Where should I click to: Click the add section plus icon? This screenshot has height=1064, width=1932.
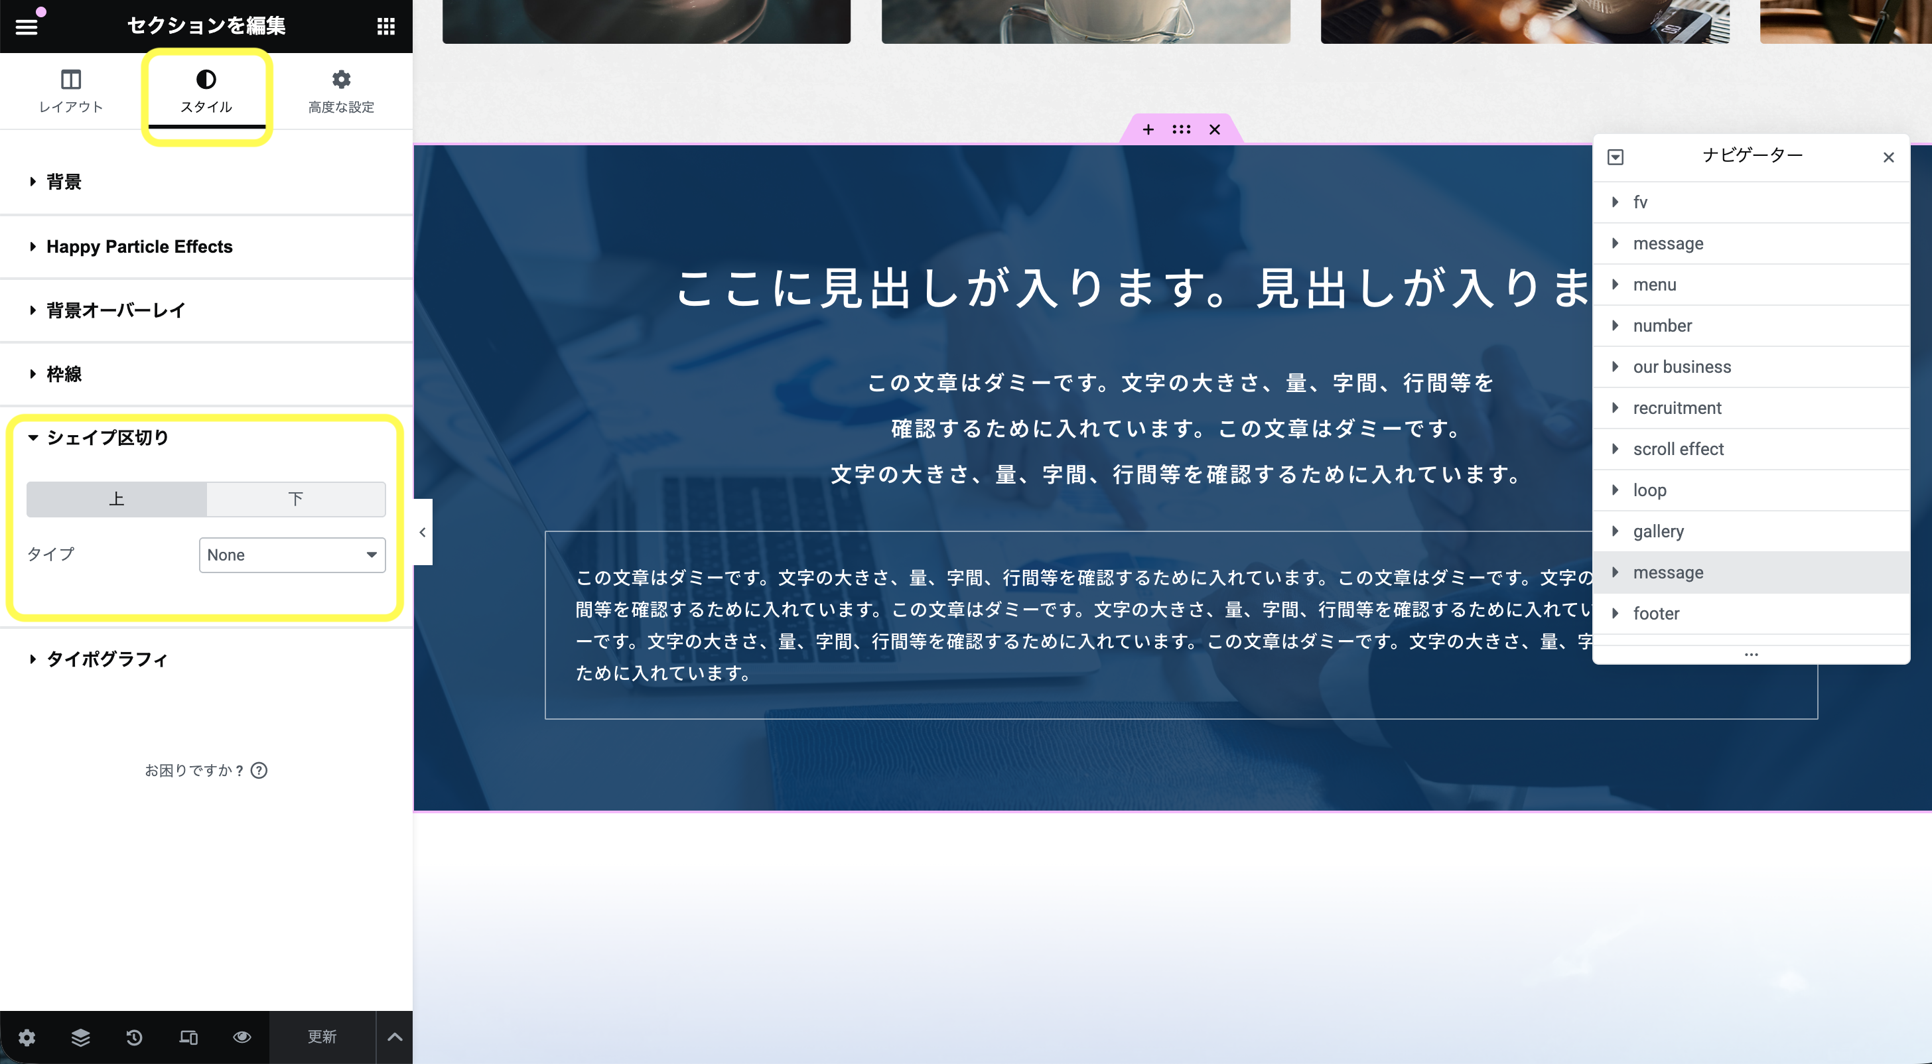pyautogui.click(x=1148, y=130)
